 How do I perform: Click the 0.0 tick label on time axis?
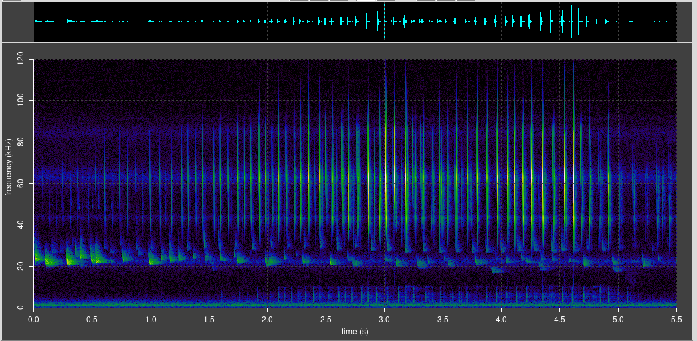point(34,320)
